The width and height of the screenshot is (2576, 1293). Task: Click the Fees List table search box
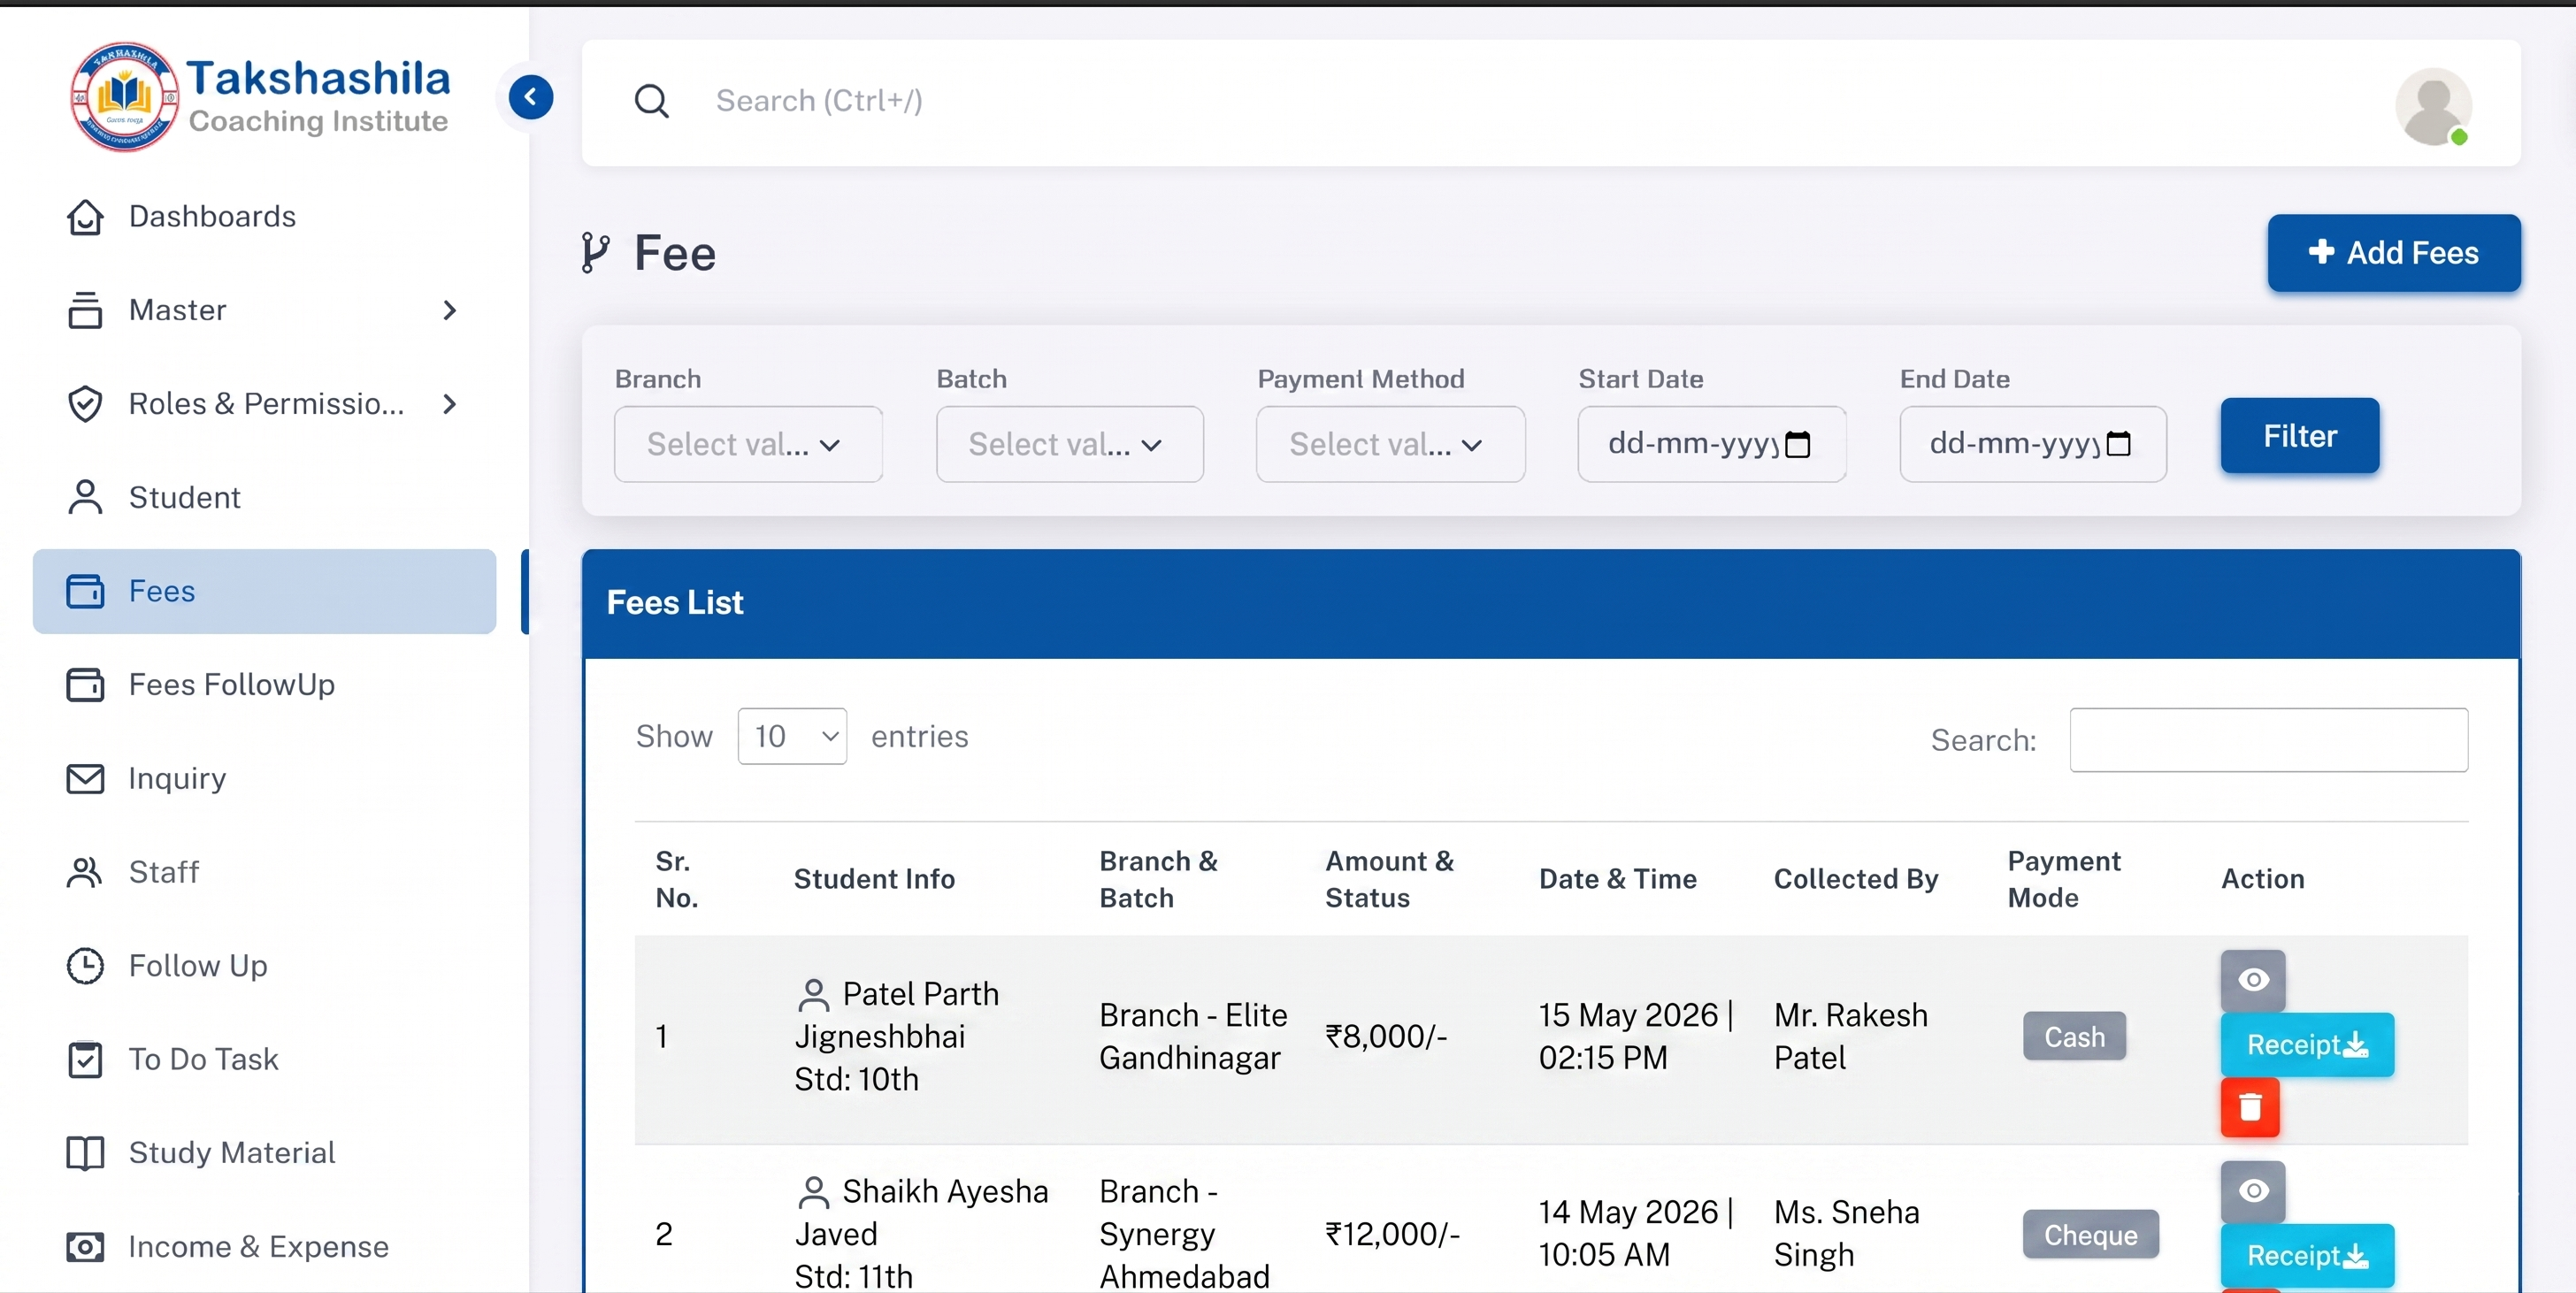coord(2268,740)
